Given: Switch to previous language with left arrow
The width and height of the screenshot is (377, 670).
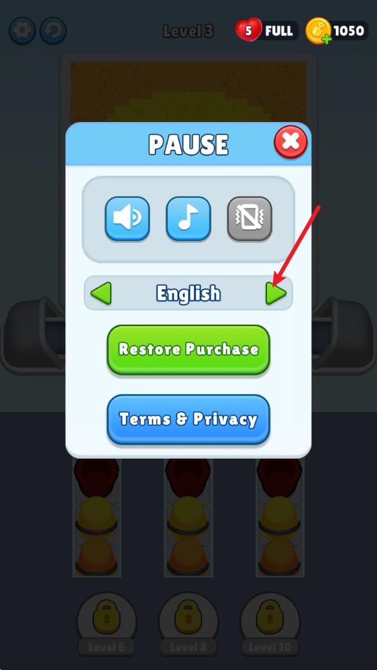Looking at the screenshot, I should [x=101, y=293].
